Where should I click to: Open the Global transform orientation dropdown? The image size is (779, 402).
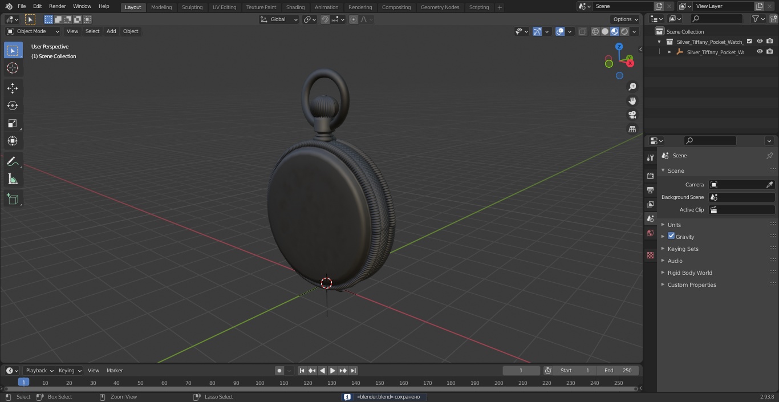click(x=279, y=19)
